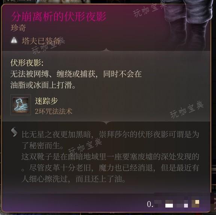The width and height of the screenshot is (216, 215).
Task: Click the white pixelated block near the weight
Action: [x=169, y=206]
